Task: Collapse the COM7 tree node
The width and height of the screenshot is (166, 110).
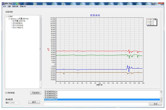Action: point(7,16)
